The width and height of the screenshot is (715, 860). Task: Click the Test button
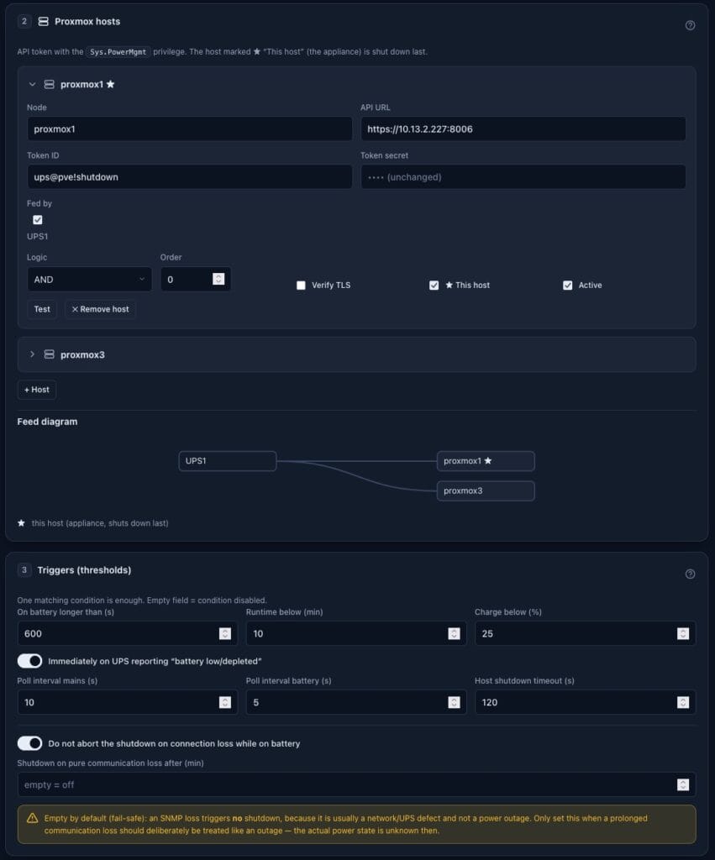click(42, 309)
